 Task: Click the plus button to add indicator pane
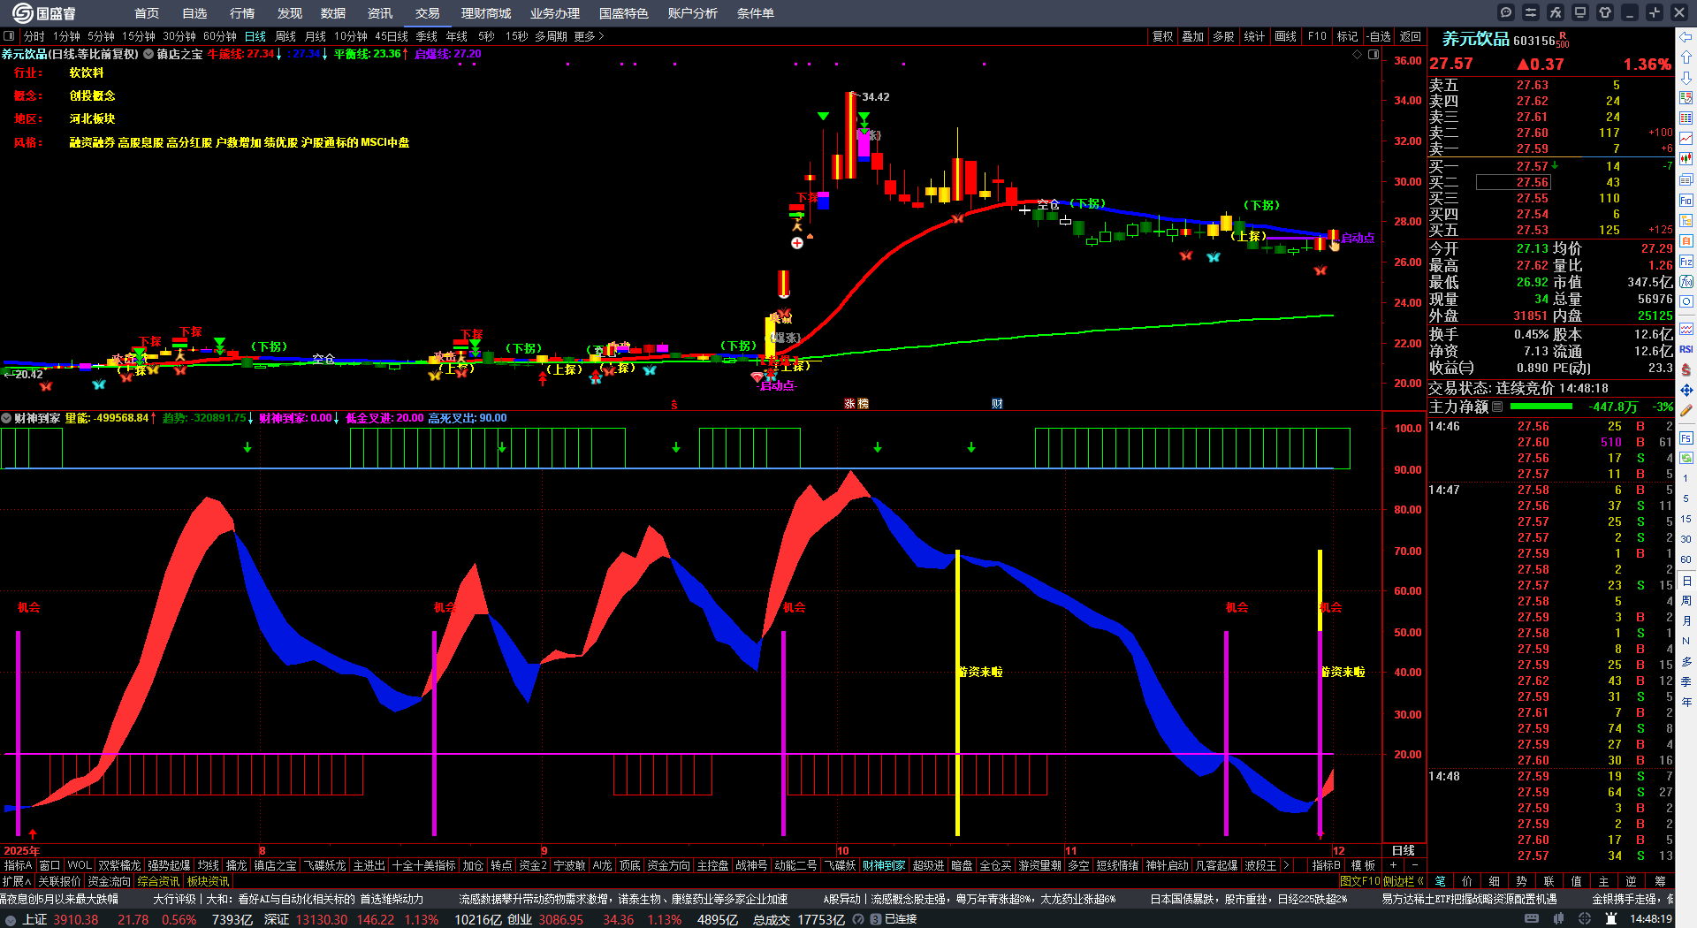(x=1393, y=865)
